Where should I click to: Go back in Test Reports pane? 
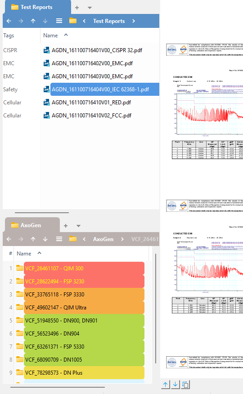pos(9,21)
